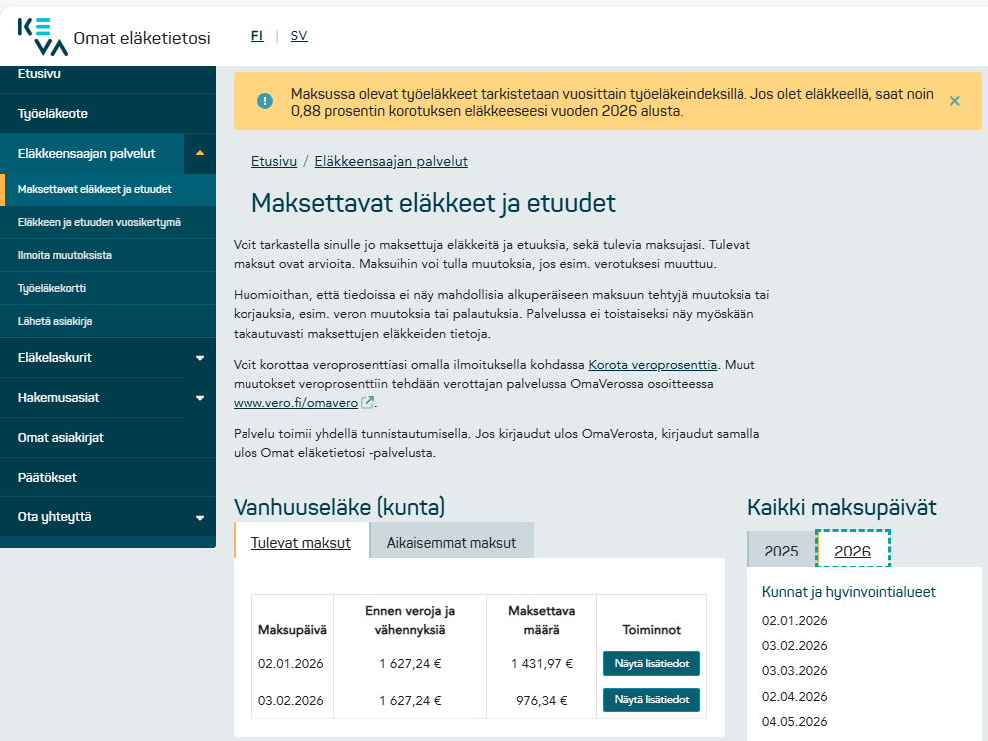
Task: Click the info icon in the banner
Action: 264,101
